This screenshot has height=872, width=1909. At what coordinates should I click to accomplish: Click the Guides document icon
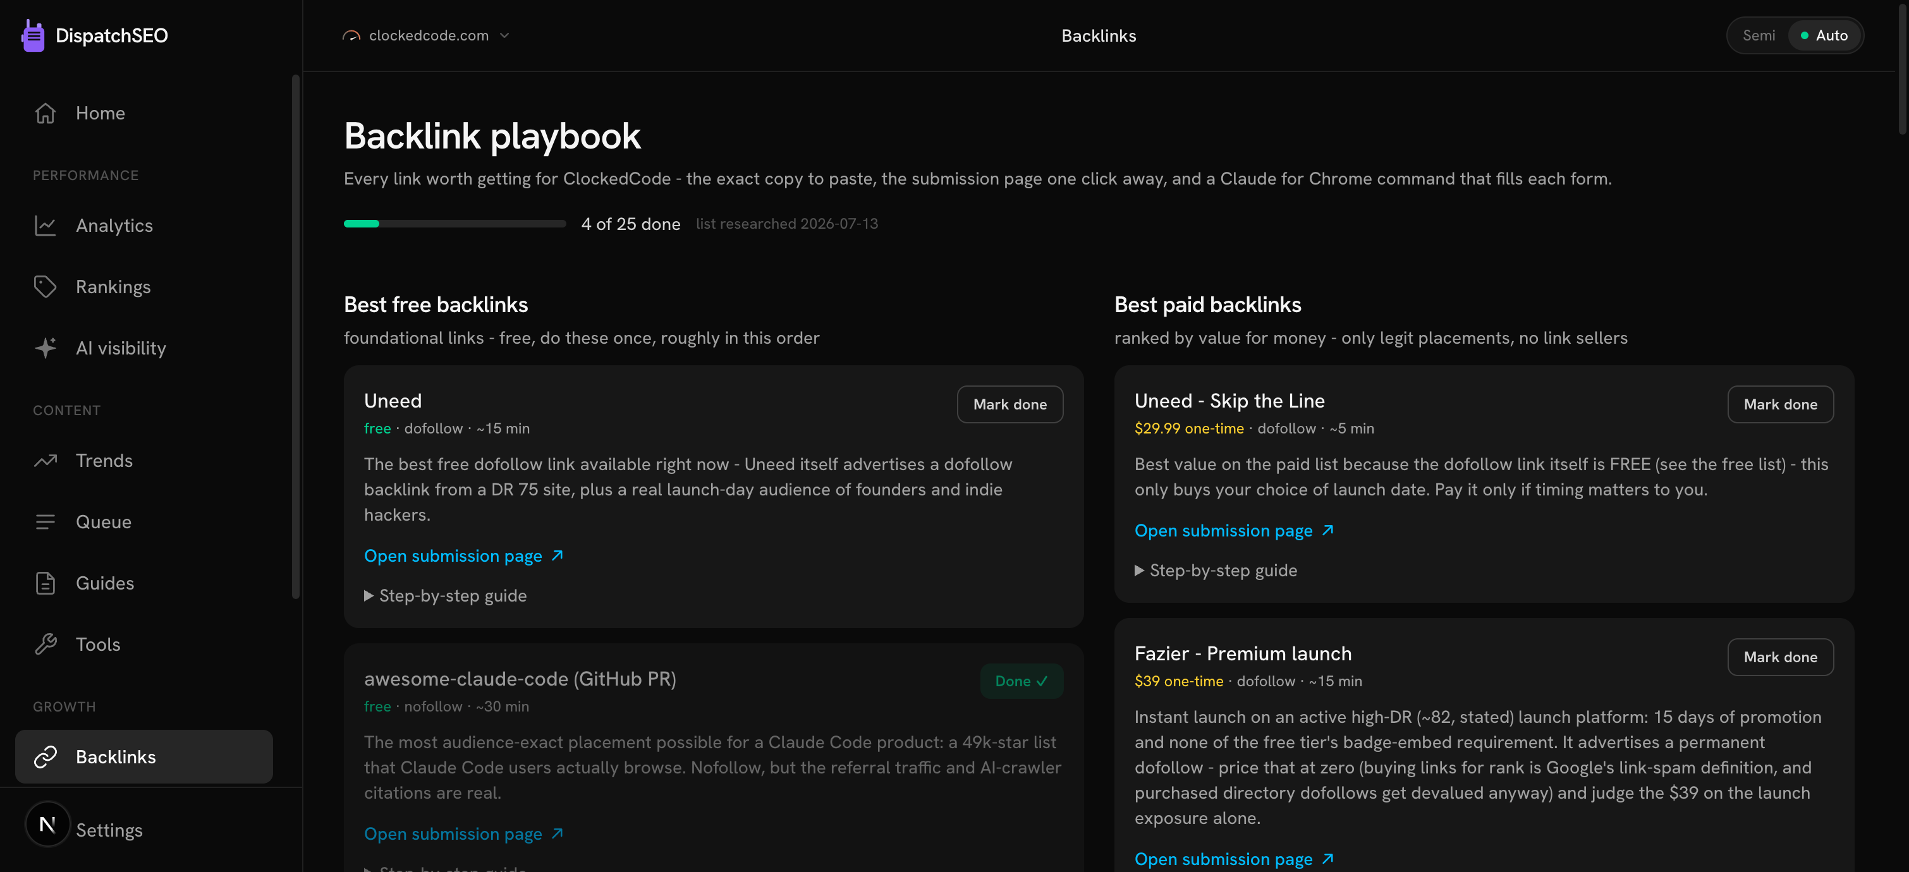[46, 583]
